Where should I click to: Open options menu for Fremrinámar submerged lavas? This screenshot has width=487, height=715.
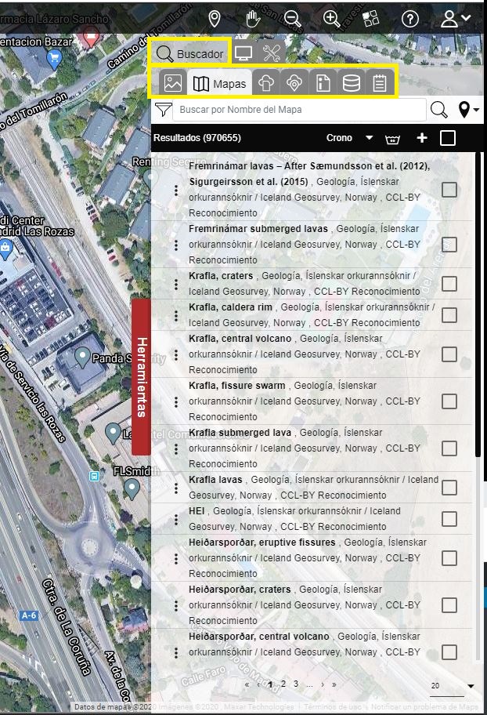(x=176, y=245)
